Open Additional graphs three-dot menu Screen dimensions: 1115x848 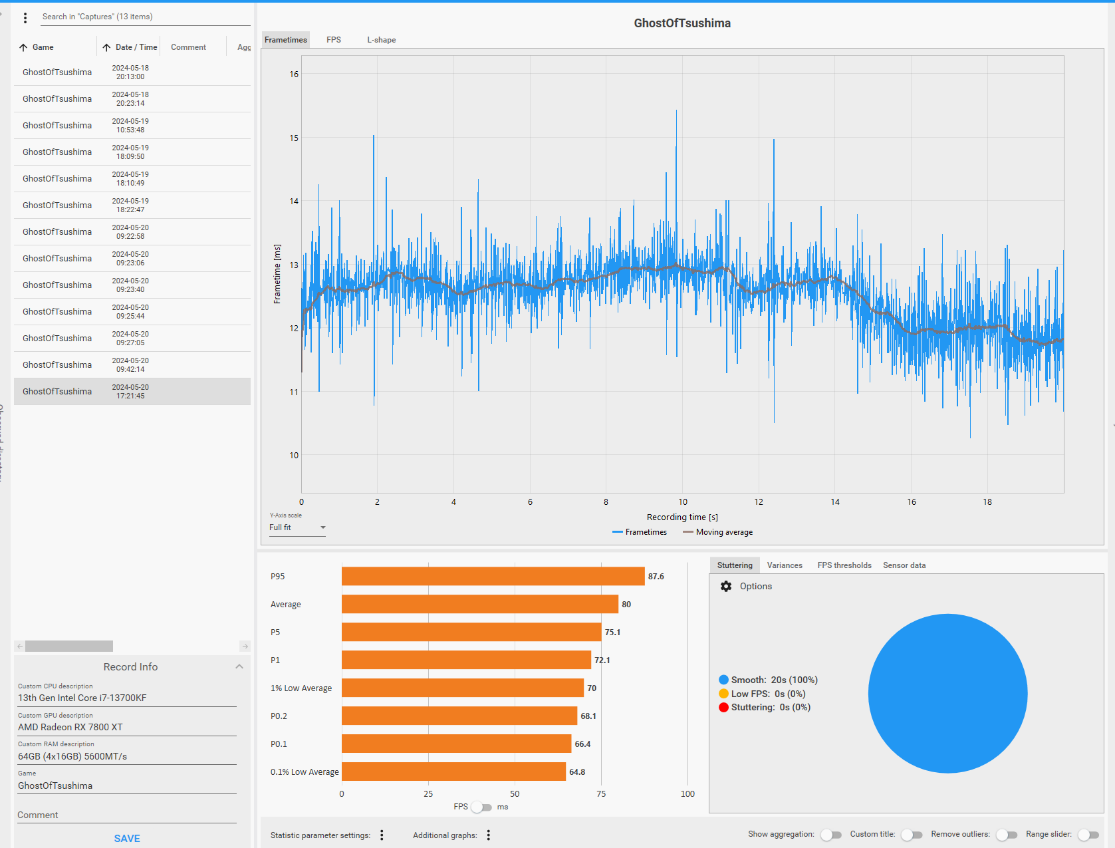tap(488, 835)
